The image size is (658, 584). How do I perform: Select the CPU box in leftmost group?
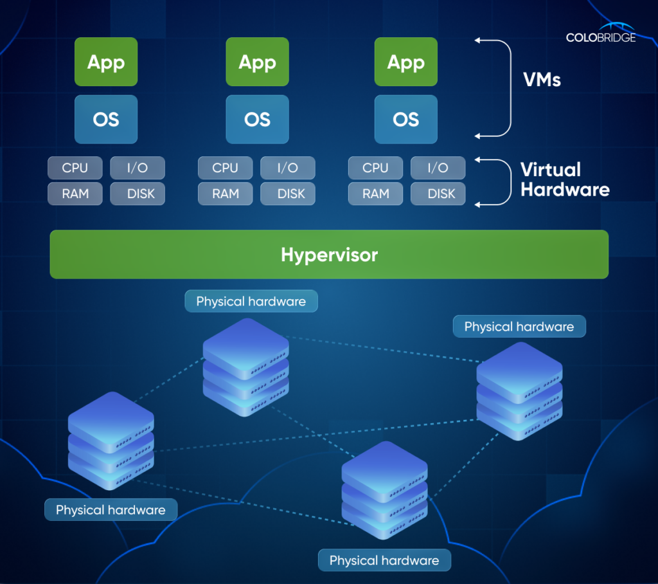75,168
